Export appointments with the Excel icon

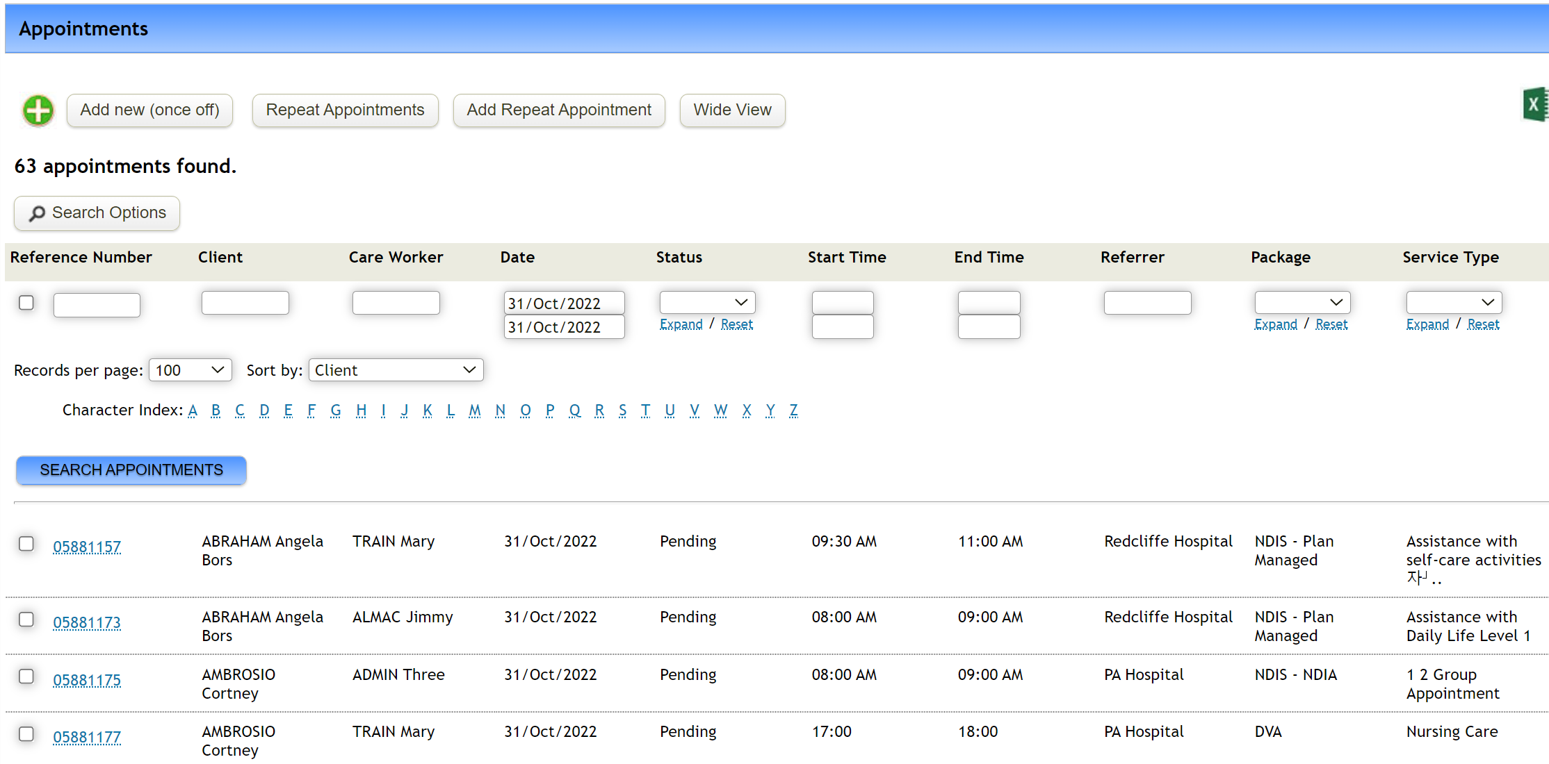pos(1535,105)
